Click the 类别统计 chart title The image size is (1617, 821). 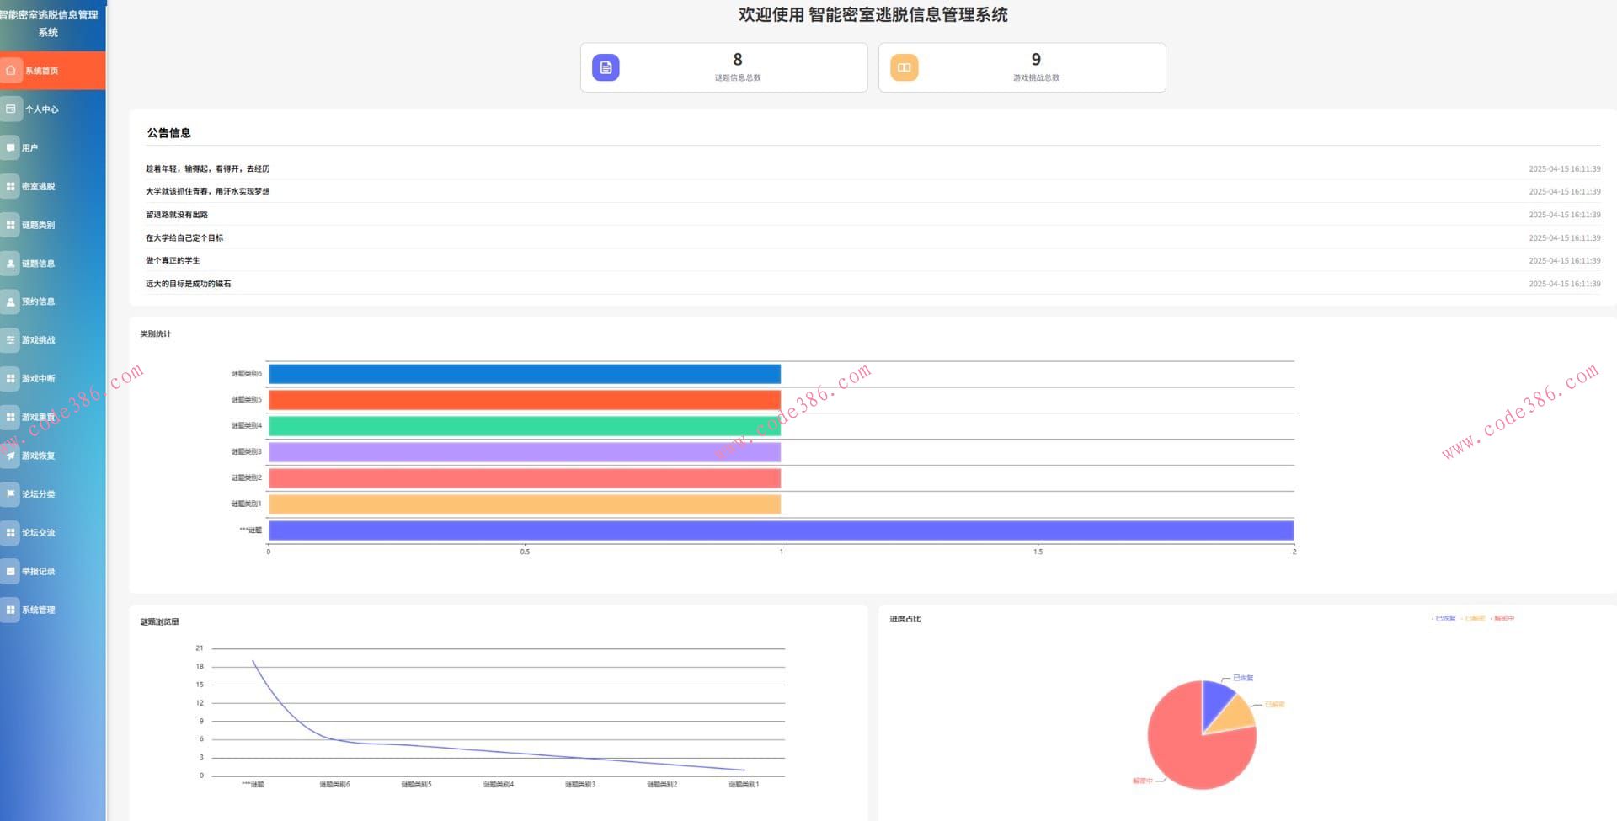coord(156,334)
